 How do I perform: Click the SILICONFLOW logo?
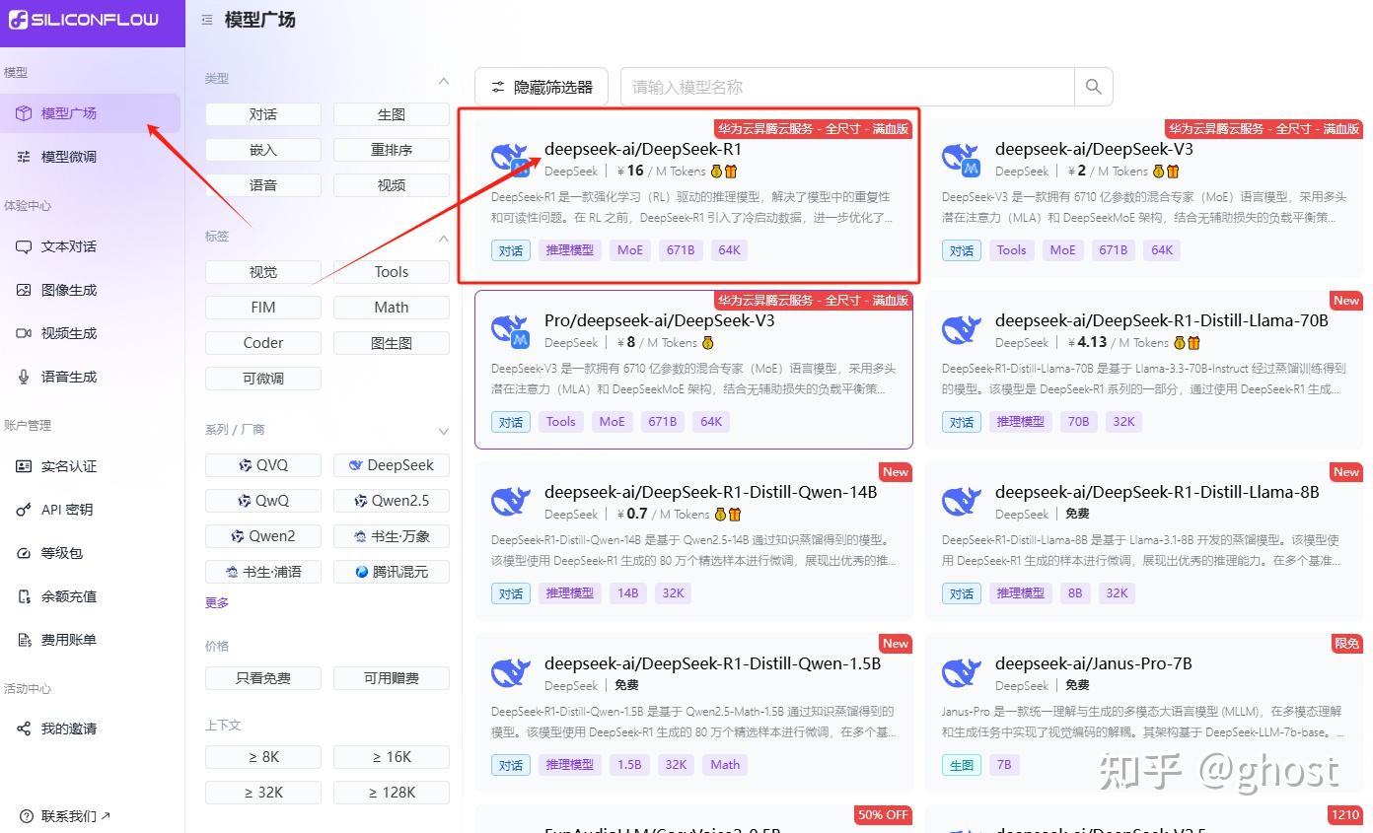point(84,20)
